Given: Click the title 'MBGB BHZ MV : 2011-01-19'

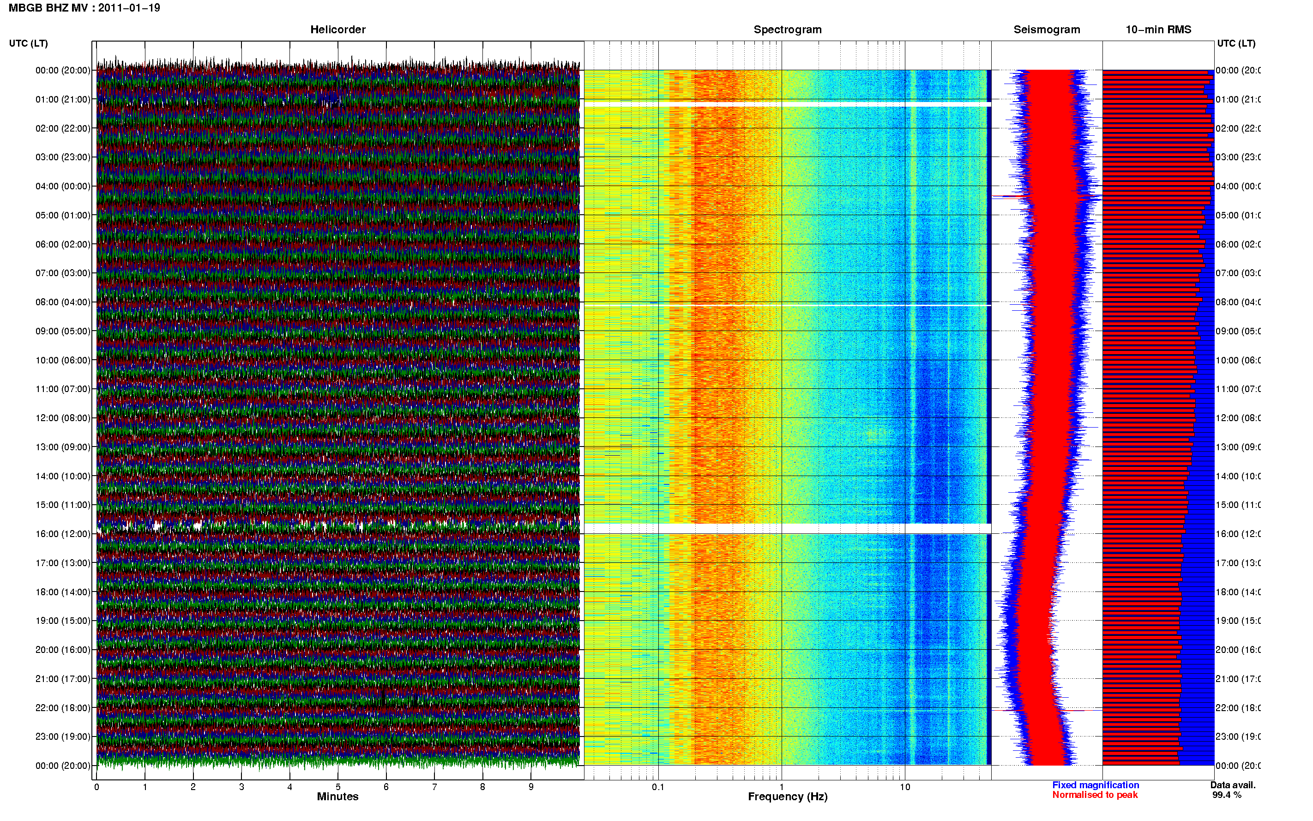Looking at the screenshot, I should point(84,7).
